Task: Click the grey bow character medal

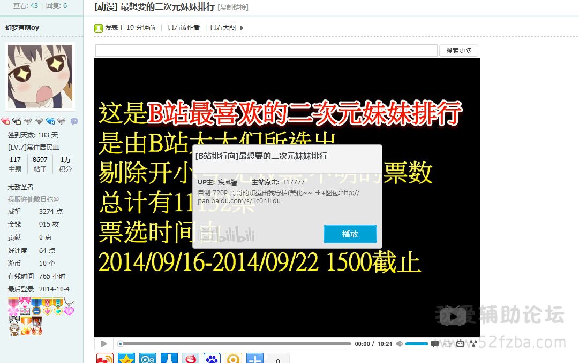Action: (14, 326)
